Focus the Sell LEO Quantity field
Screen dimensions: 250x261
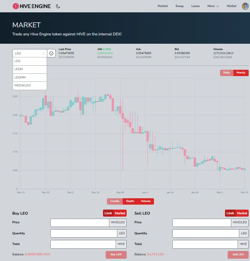coord(206,233)
